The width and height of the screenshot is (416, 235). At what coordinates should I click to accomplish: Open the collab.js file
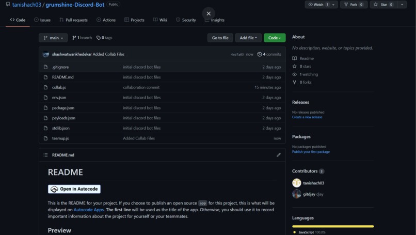click(59, 87)
